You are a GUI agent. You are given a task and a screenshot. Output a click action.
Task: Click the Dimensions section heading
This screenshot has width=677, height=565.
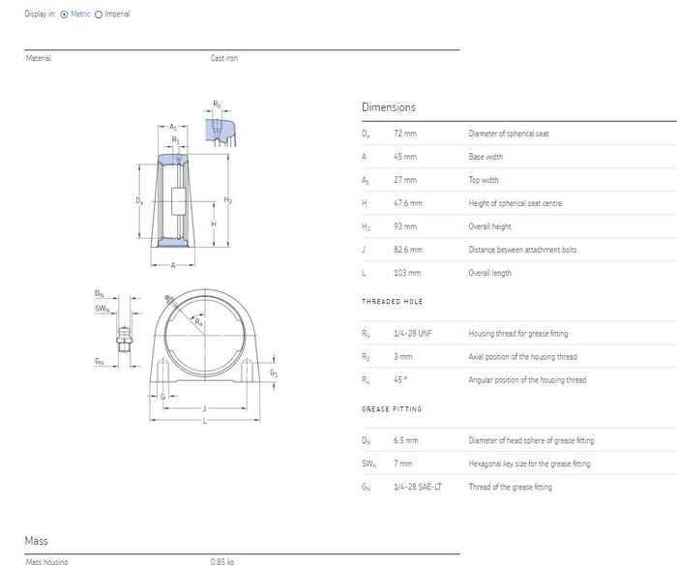point(388,107)
